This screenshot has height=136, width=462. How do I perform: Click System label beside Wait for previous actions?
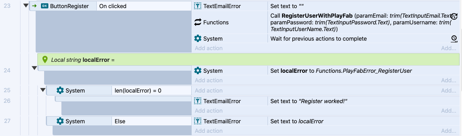(213, 39)
